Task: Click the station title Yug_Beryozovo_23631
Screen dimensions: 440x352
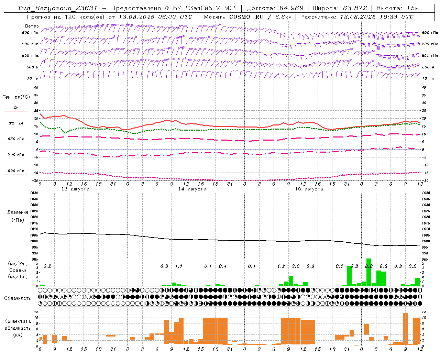Action: [x=57, y=8]
